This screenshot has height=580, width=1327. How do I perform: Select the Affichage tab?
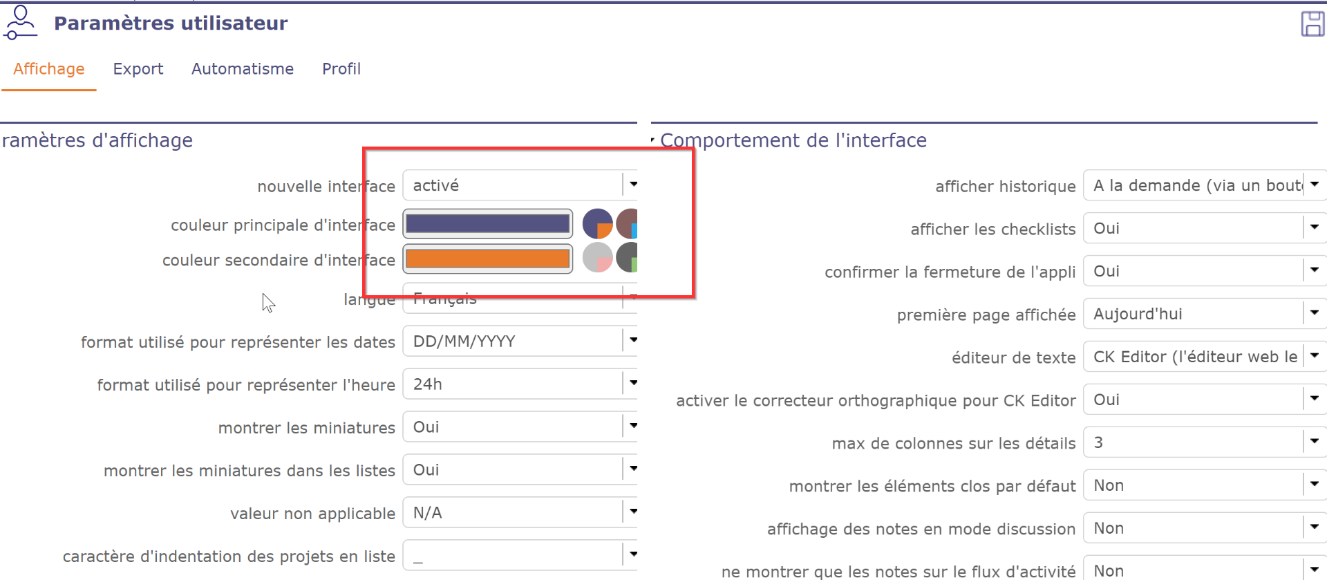click(49, 69)
